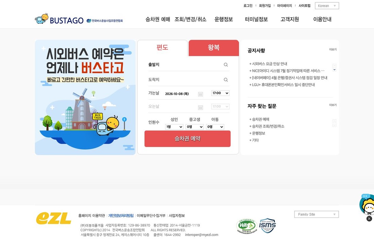Screen dimensions: 374x251
Task: Open FAQ item 기타
Action: (254, 140)
